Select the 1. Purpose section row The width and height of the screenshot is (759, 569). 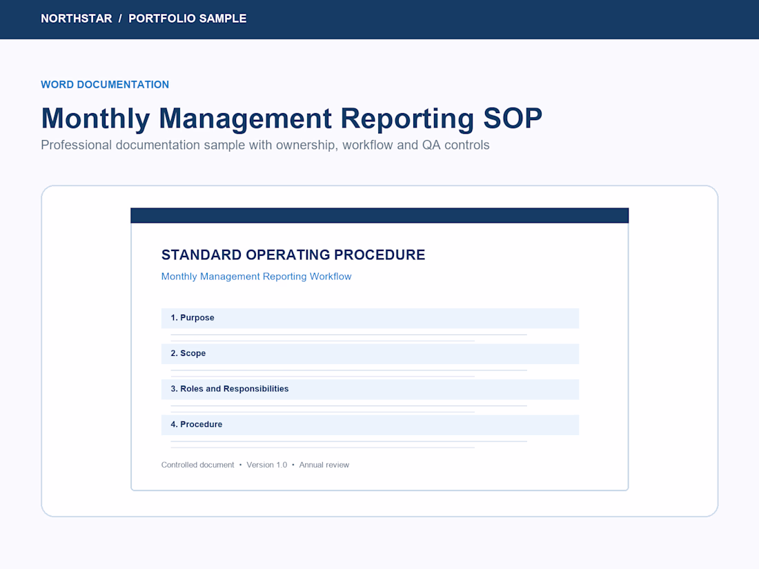[370, 318]
